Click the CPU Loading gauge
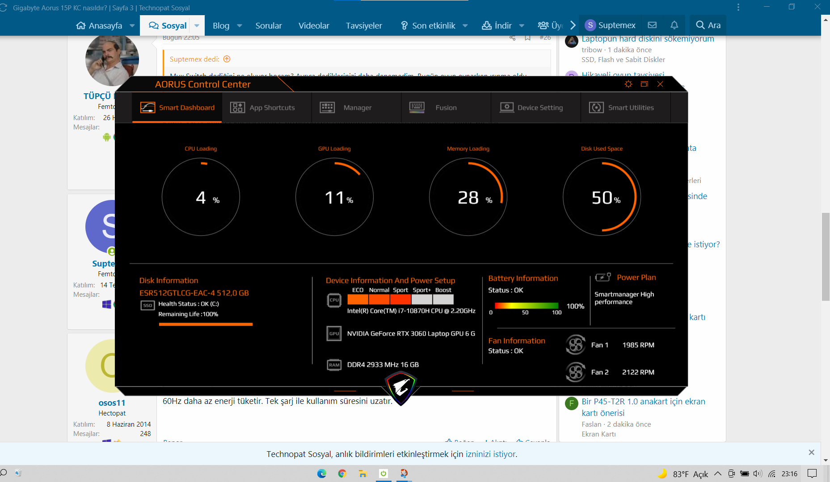The image size is (830, 482). [x=201, y=197]
